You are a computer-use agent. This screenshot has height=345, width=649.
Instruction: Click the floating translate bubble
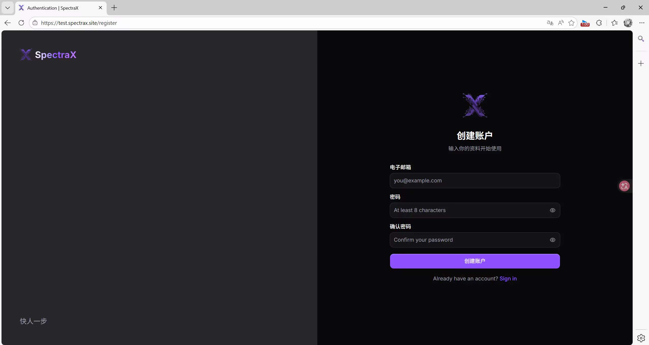(x=624, y=186)
